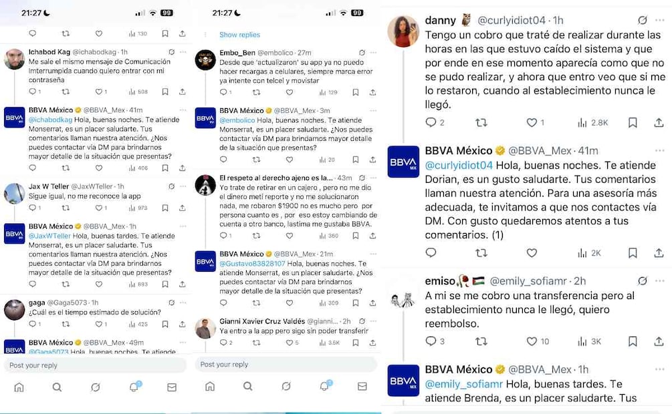The width and height of the screenshot is (672, 414).
Task: Tap the middle Post your reply field
Action: point(286,365)
